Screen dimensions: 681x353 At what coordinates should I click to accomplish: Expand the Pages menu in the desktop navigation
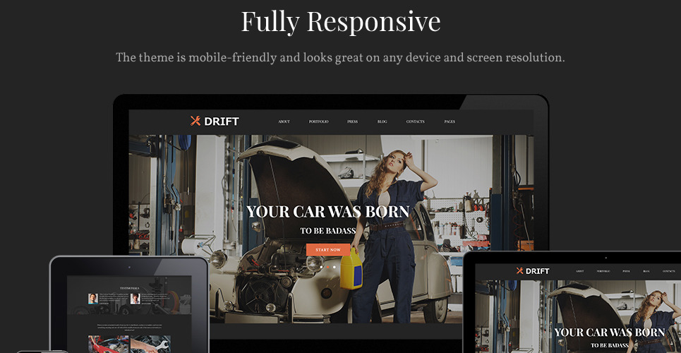(x=450, y=121)
